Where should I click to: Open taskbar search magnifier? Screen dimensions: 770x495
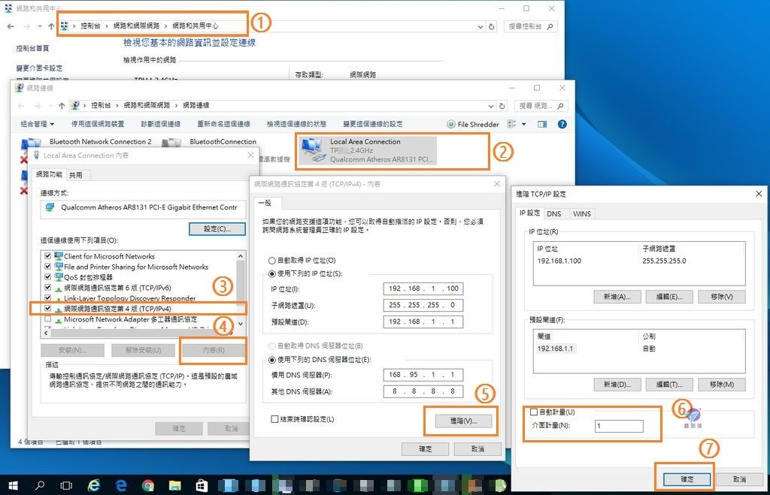click(39, 485)
